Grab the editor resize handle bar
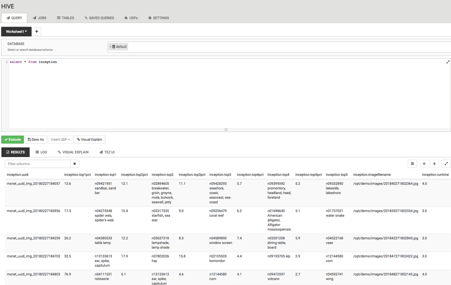 [226, 130]
